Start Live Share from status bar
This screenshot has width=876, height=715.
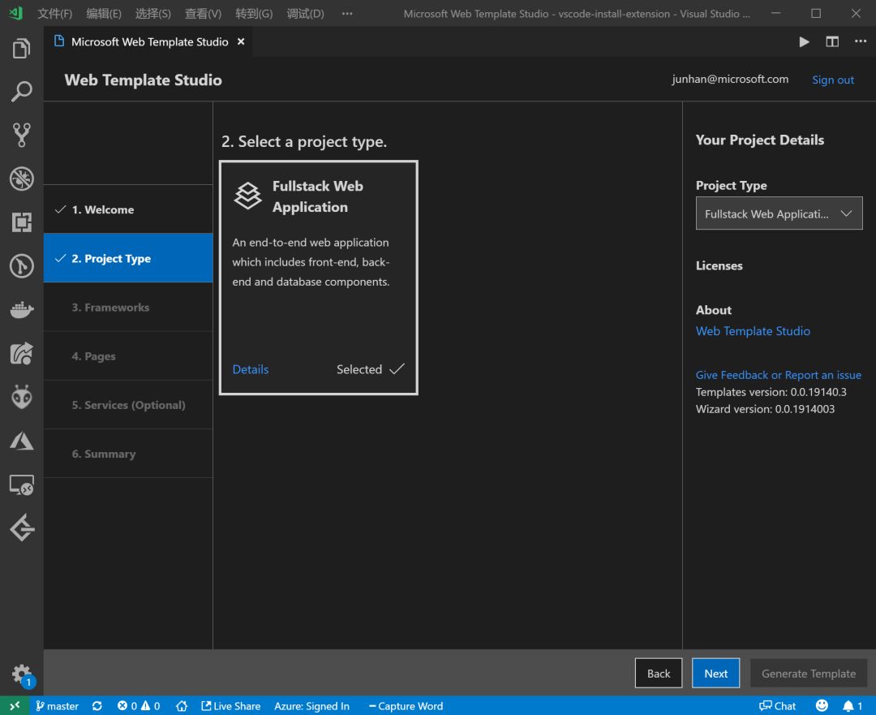[230, 706]
